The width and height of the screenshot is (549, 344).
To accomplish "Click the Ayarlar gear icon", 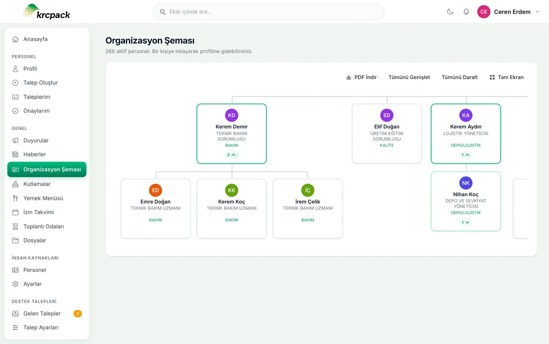I will [15, 284].
